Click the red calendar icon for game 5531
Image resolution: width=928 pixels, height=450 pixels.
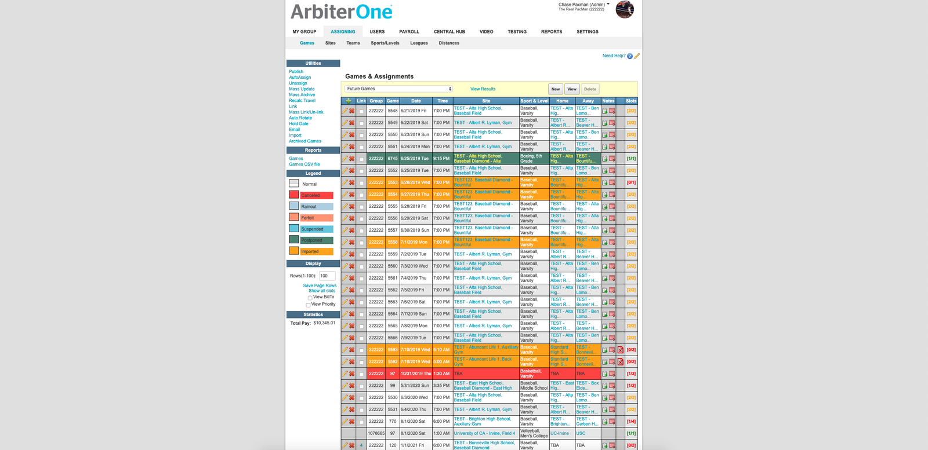pyautogui.click(x=612, y=409)
